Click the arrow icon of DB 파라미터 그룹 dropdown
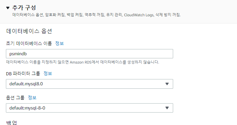The height and width of the screenshot is (125, 237). coord(167,84)
